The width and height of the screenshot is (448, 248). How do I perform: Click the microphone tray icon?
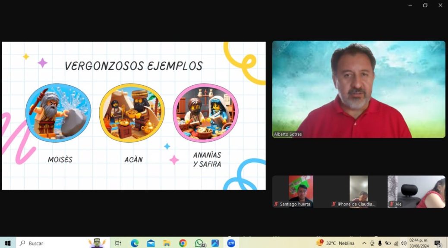pyautogui.click(x=380, y=243)
